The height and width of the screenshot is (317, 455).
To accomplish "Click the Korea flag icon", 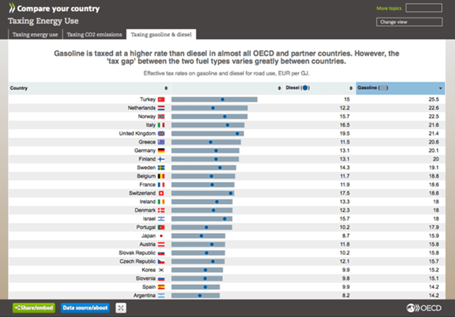I will [161, 270].
